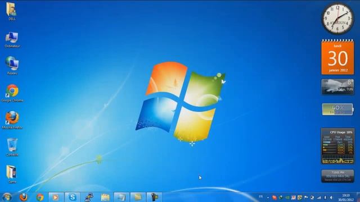This screenshot has width=360, height=202.
Task: Open the file explorer folder in taskbar
Action: [x=105, y=197]
